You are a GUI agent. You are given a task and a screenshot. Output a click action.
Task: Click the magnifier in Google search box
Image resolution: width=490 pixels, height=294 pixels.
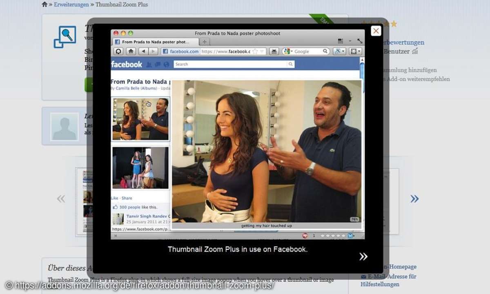pos(325,51)
